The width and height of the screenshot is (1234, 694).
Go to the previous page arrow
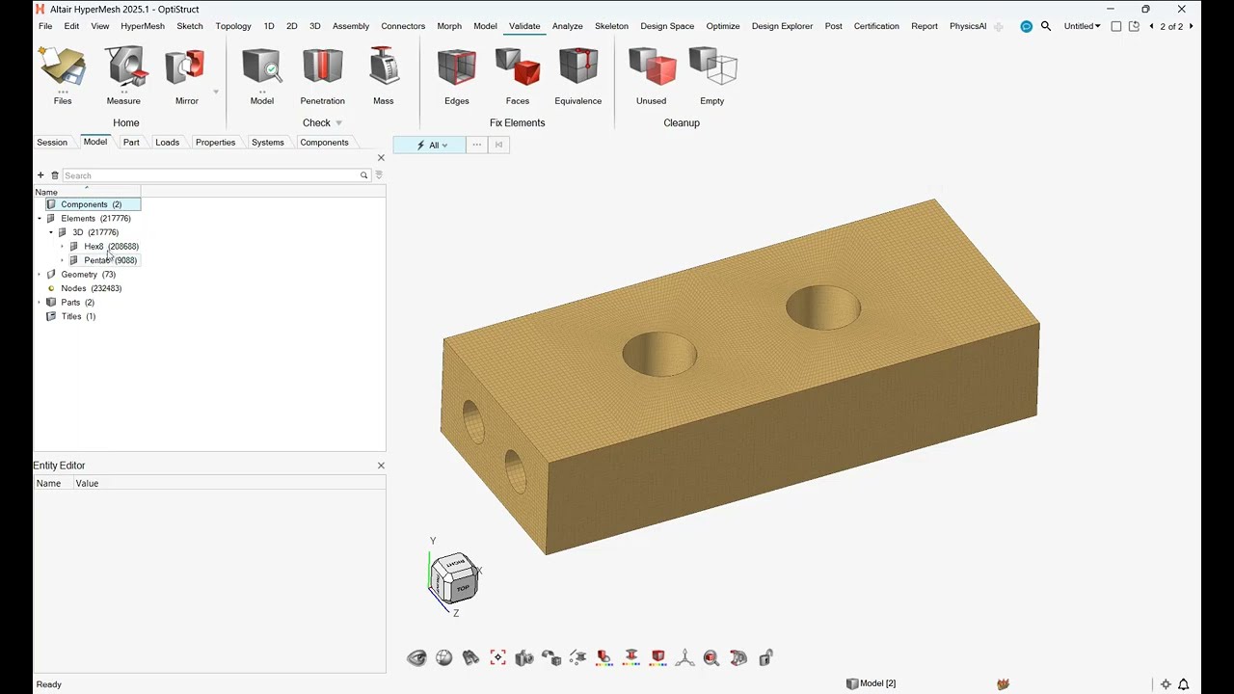1151,26
